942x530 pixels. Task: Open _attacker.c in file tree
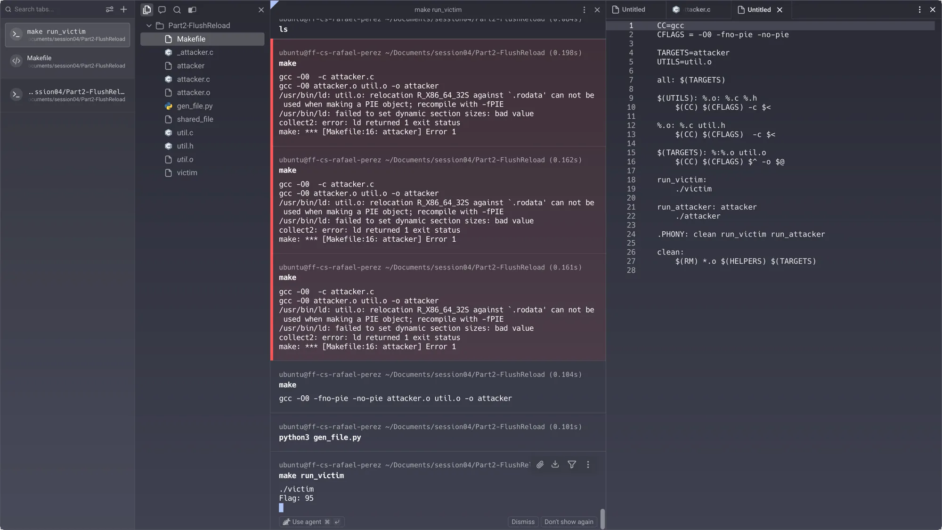[203, 52]
